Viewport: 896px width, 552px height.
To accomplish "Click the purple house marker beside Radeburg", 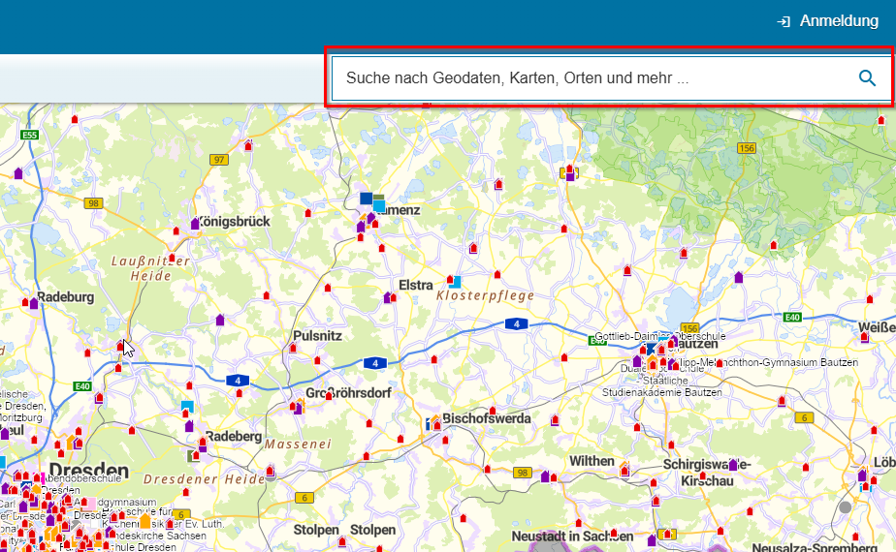I will [34, 303].
